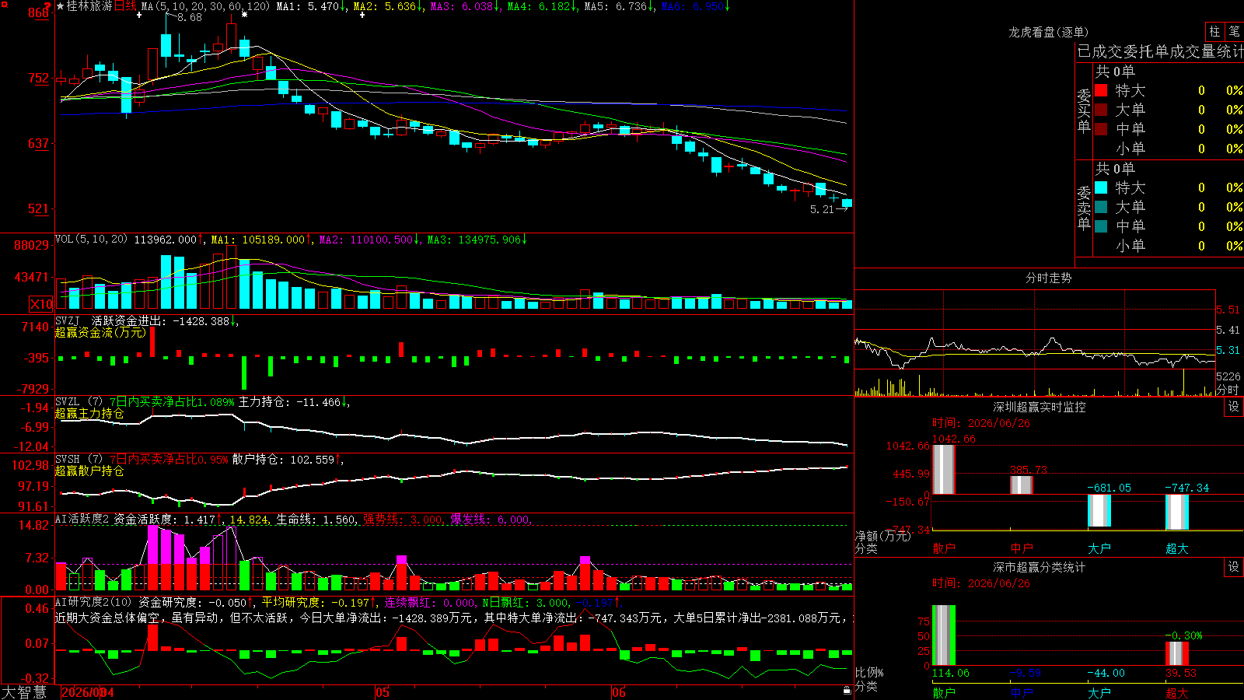Image resolution: width=1244 pixels, height=700 pixels.
Task: Switch 龙虎看盘 to 笔 tick view
Action: (1235, 32)
